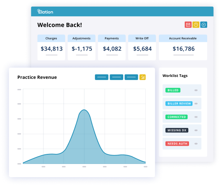The width and height of the screenshot is (220, 186).
Task: Click the Welcome Back! heading
Action: 60,25
